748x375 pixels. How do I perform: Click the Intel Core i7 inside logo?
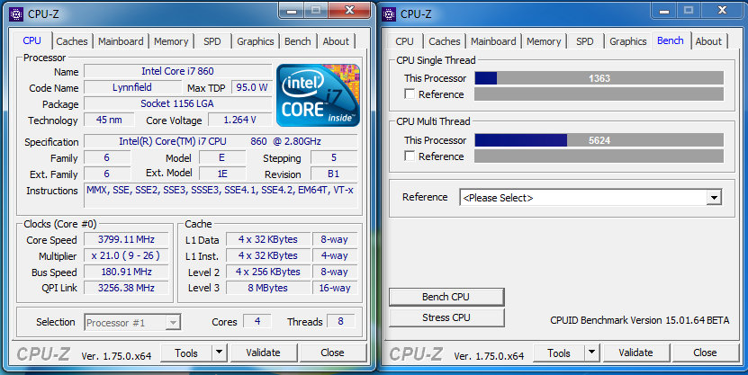(x=318, y=94)
